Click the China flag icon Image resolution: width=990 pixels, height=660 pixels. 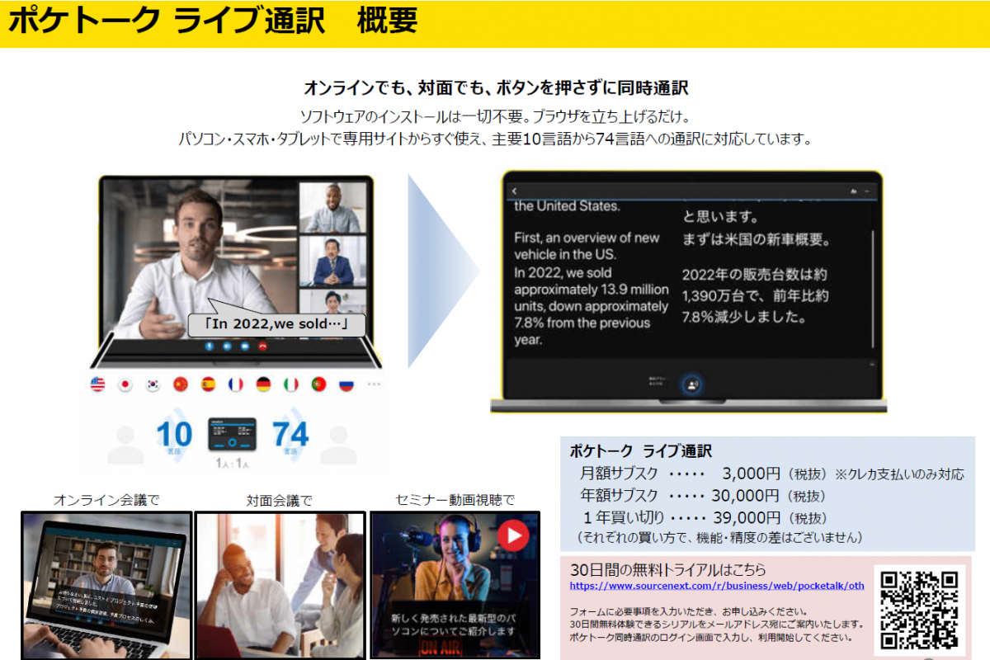click(x=181, y=384)
